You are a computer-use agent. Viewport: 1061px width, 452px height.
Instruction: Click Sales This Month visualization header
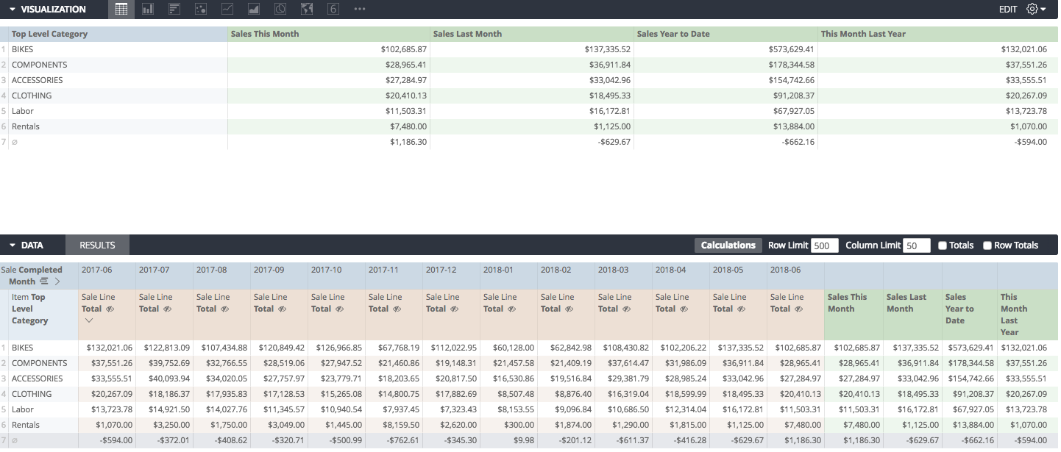click(329, 34)
